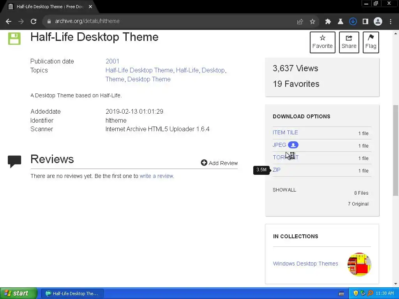Screen dimensions: 399x299
Task: Download the ZIP file
Action: pyautogui.click(x=277, y=170)
